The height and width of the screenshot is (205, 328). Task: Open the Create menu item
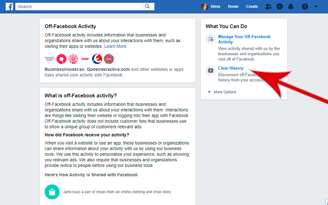click(x=252, y=7)
